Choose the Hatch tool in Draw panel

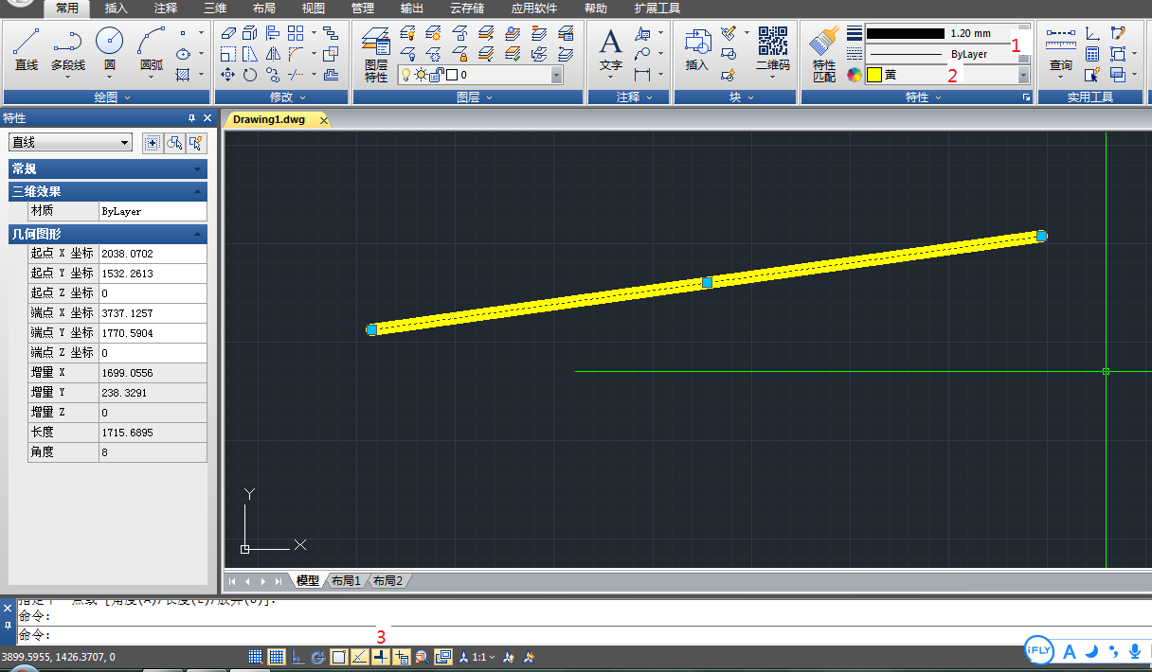click(183, 75)
